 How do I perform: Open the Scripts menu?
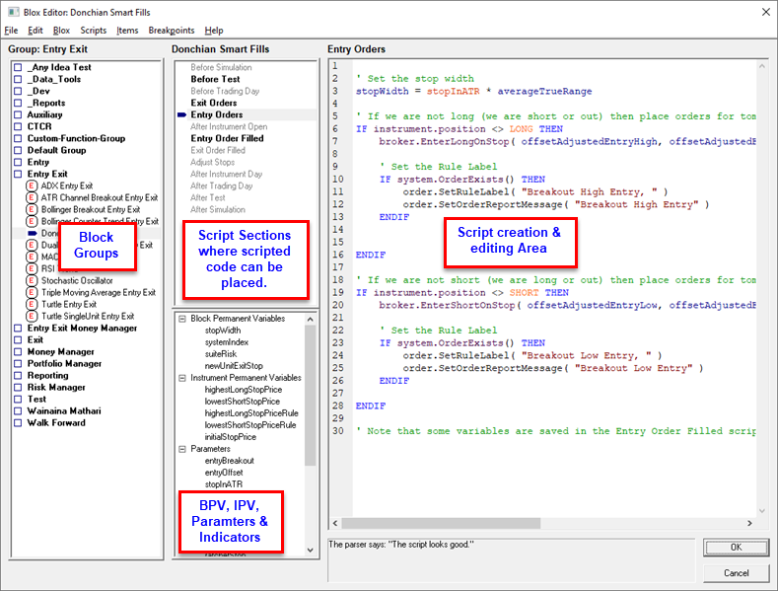[x=94, y=31]
